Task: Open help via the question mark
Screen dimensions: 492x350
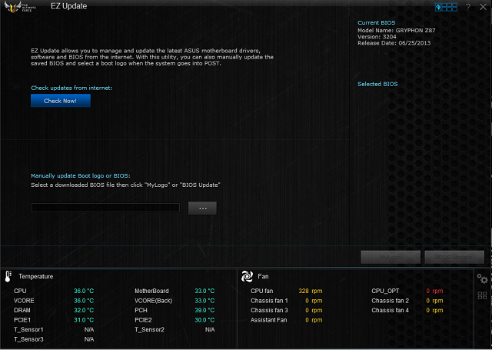Action: 467,7
